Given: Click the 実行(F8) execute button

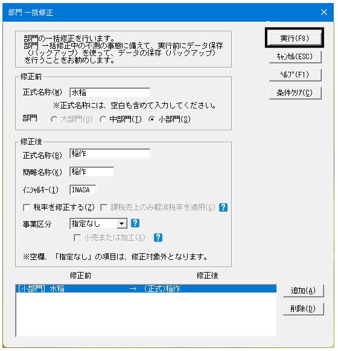Looking at the screenshot, I should point(295,38).
